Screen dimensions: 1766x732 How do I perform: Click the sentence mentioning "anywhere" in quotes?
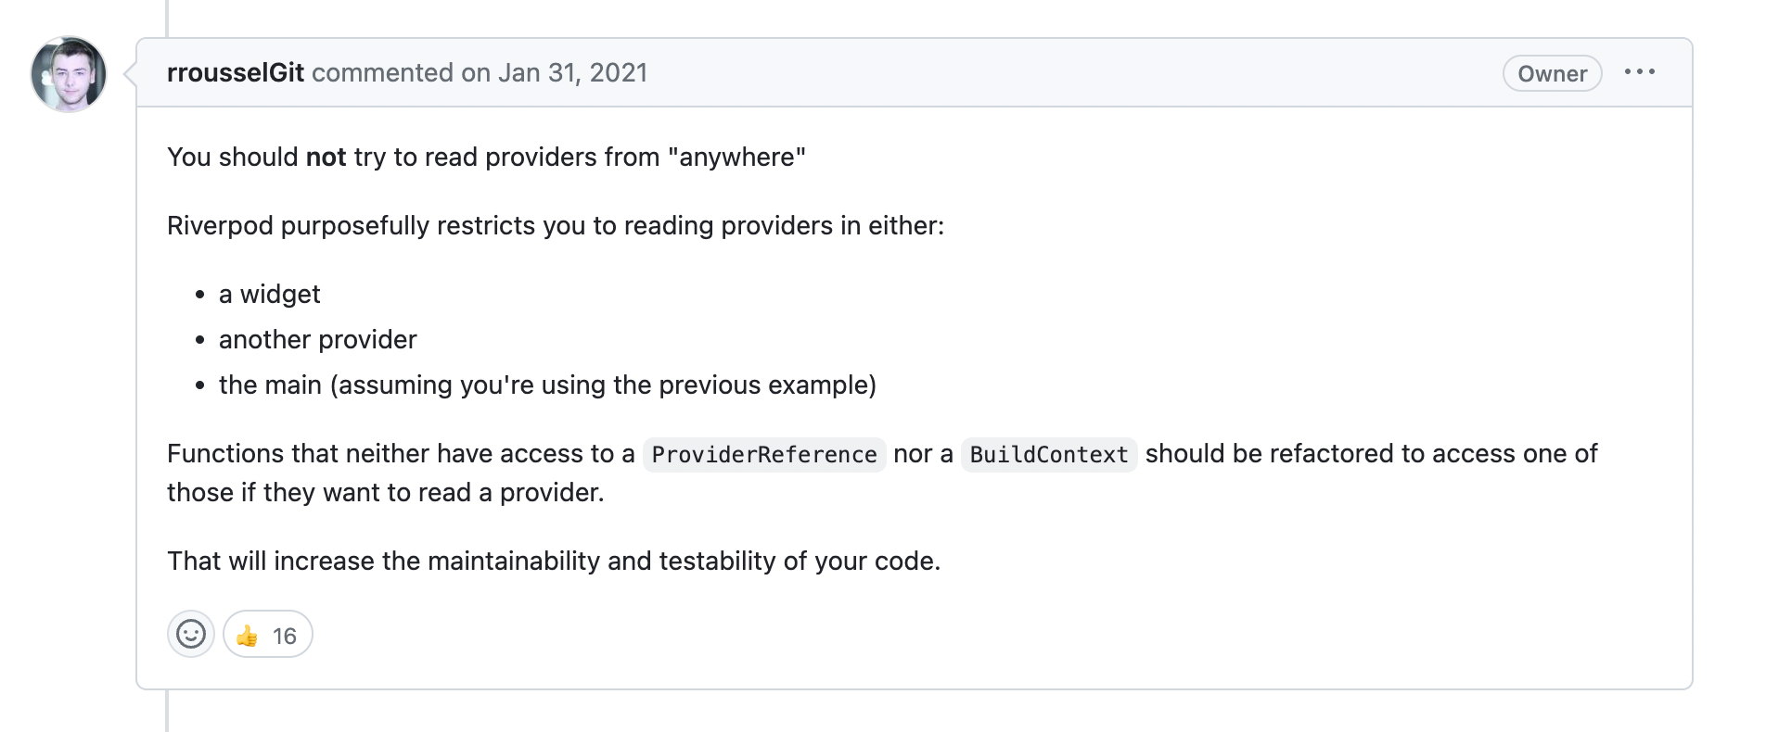[486, 157]
